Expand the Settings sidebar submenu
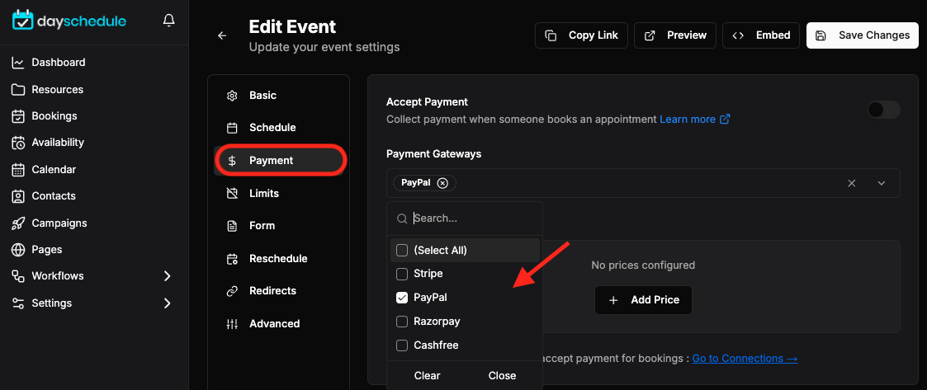The height and width of the screenshot is (390, 927). (x=168, y=303)
